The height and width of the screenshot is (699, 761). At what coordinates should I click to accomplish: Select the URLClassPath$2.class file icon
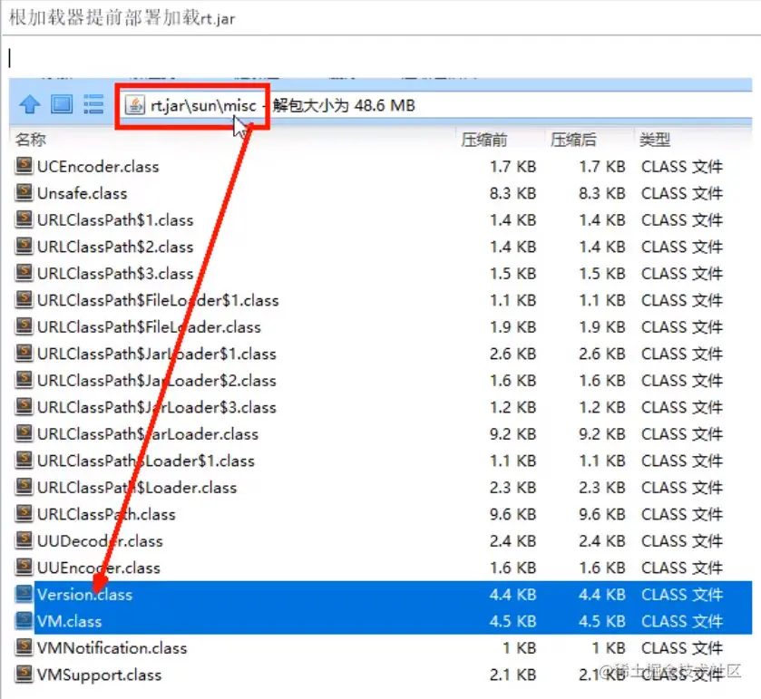pyautogui.click(x=24, y=246)
